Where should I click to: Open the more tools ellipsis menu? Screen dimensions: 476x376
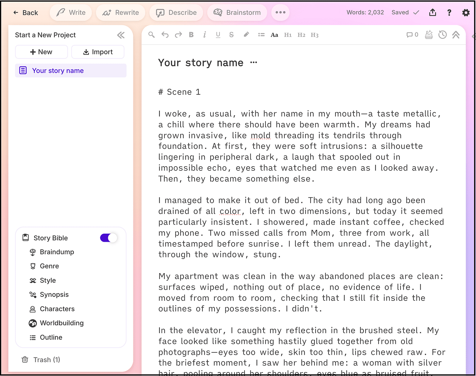click(280, 12)
